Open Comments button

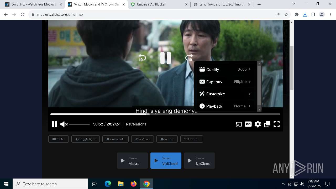pyautogui.click(x=115, y=139)
